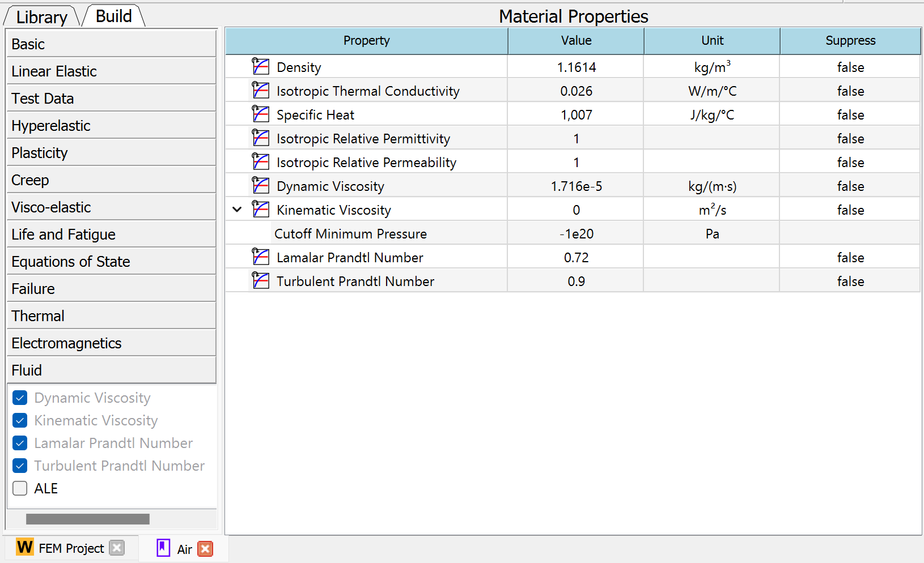This screenshot has height=563, width=924.
Task: Open the graph icon next to Turbulent Prandtl Number
Action: point(261,280)
